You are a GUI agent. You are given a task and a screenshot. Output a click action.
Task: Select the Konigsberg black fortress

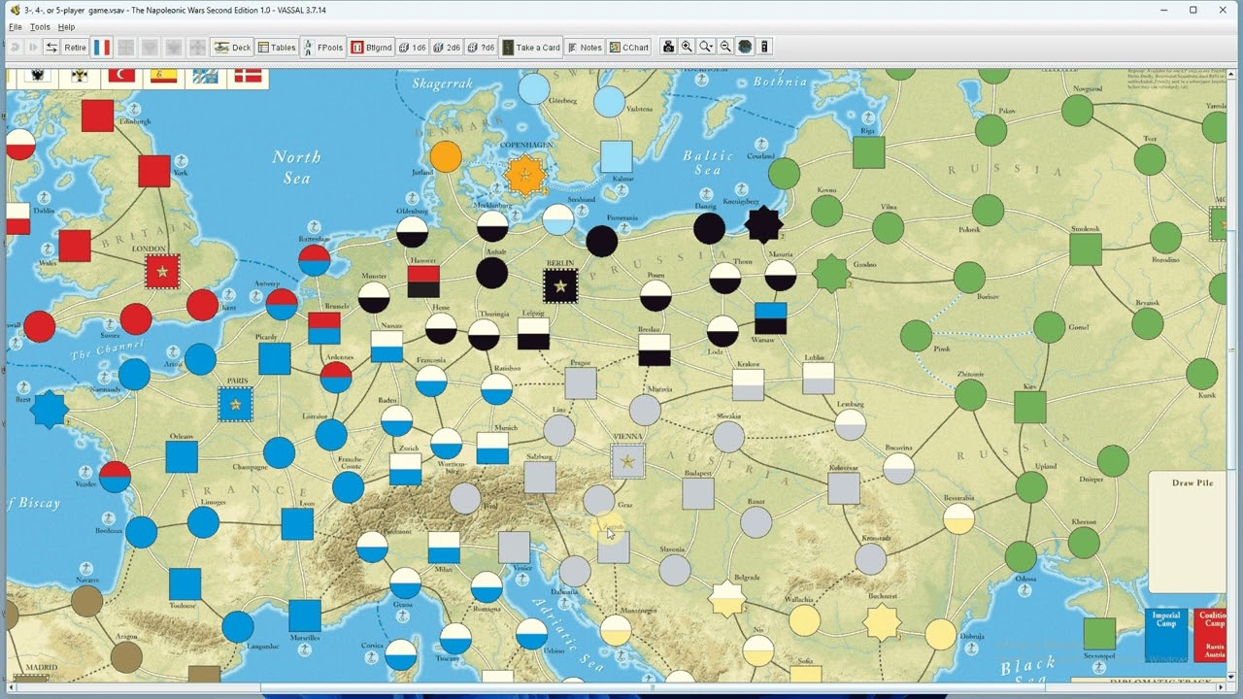[x=764, y=224]
